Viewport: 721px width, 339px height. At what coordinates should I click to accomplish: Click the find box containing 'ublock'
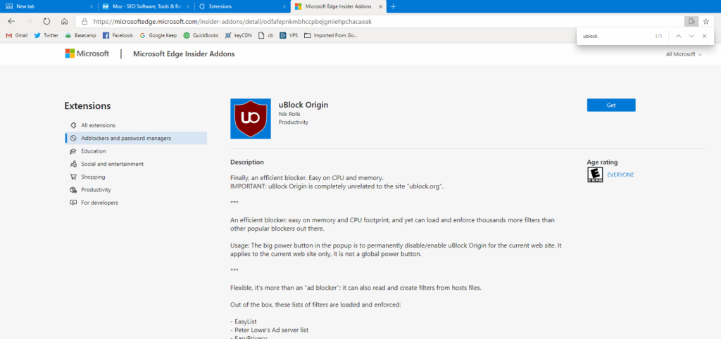(x=616, y=36)
